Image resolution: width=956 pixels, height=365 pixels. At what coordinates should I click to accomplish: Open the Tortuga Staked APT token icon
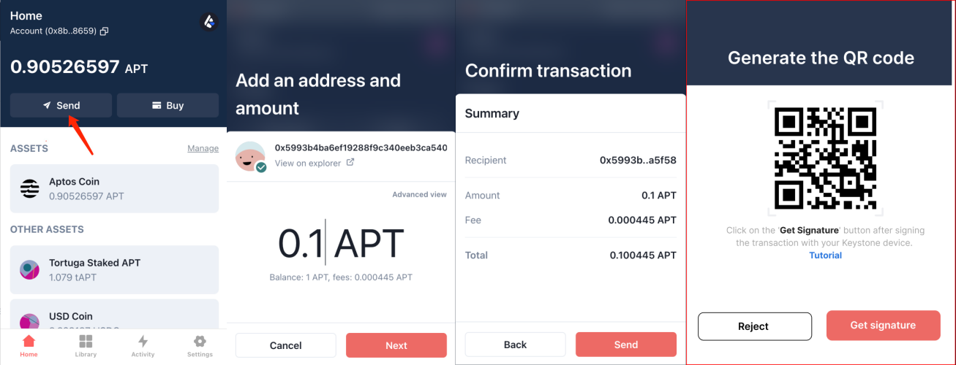(29, 270)
